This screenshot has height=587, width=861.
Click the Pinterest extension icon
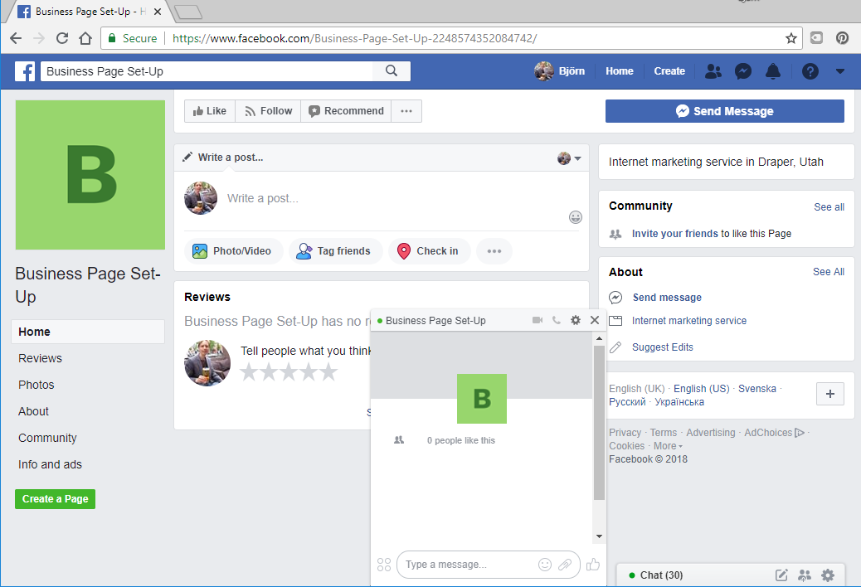click(842, 38)
